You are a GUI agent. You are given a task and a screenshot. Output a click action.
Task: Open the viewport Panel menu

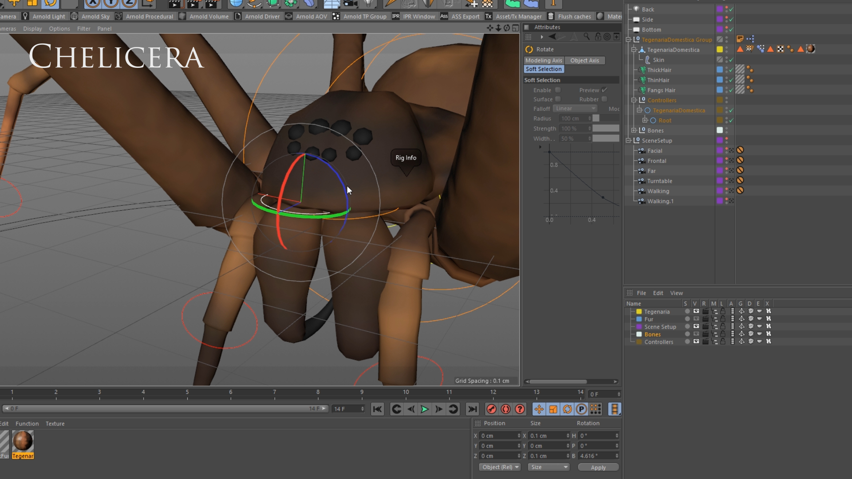click(104, 28)
